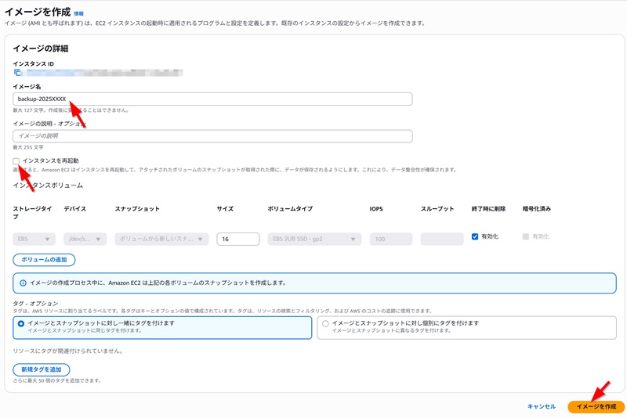Image resolution: width=627 pixels, height=418 pixels.
Task: Select イメージとスナップショットに対し個別にタグを付けます option
Action: 325,323
